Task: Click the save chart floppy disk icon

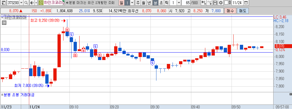Action: (215, 3)
